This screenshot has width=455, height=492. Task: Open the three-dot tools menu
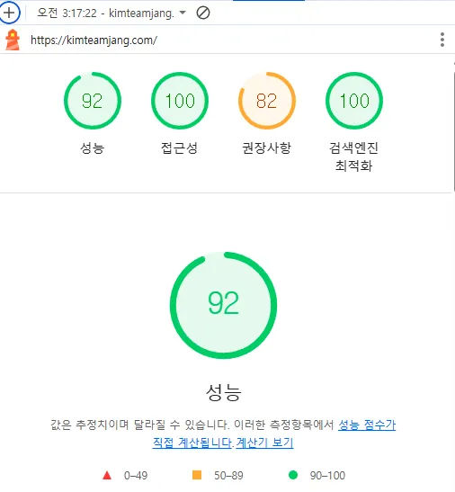(x=442, y=40)
